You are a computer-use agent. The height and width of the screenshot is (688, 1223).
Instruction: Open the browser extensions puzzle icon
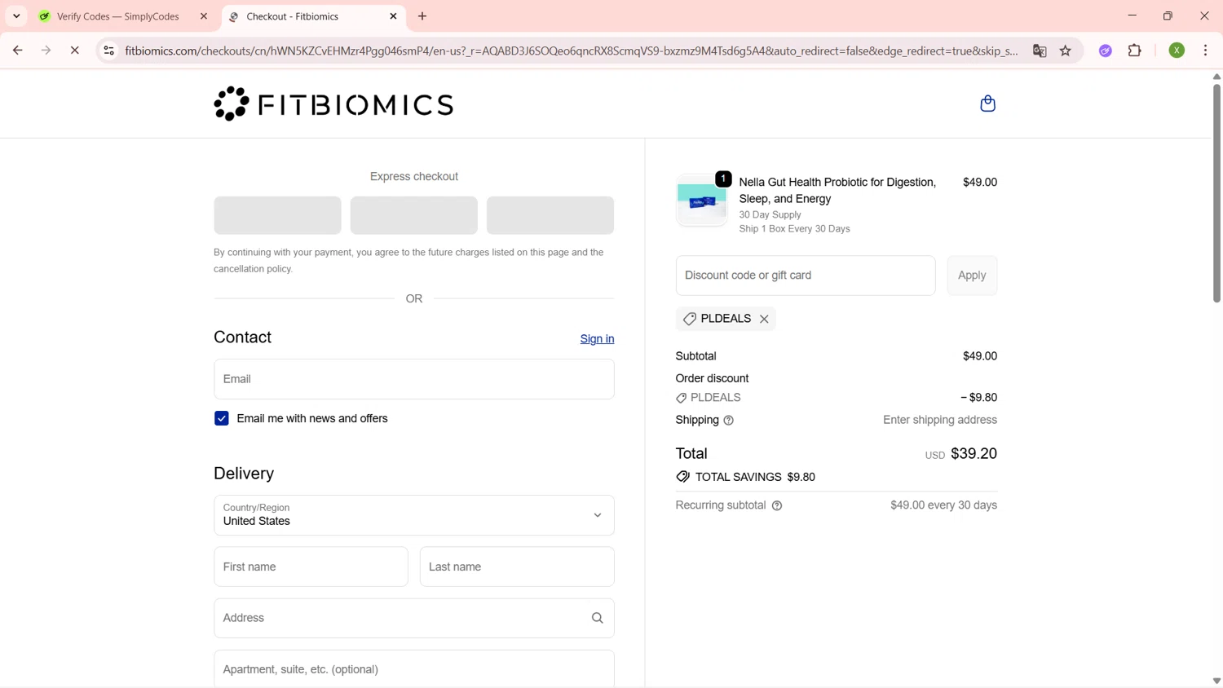[1134, 51]
